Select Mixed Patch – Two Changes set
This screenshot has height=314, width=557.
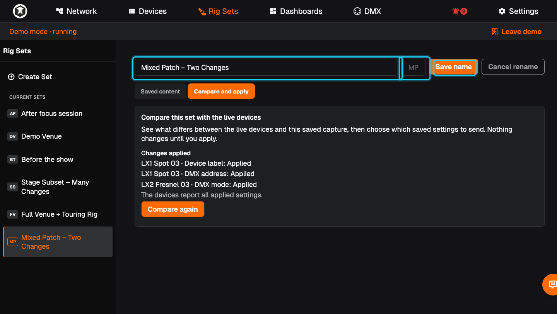click(x=58, y=242)
